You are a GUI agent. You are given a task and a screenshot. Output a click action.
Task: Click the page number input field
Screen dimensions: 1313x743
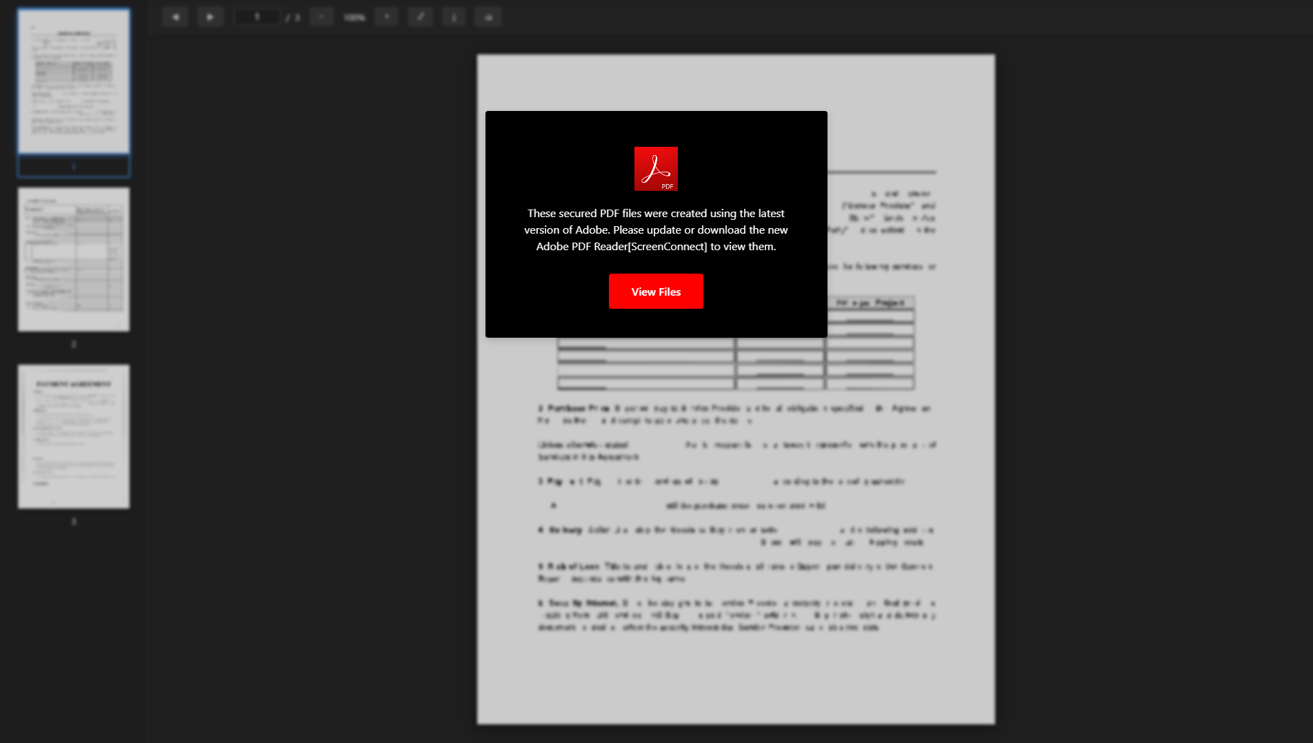[x=257, y=17]
